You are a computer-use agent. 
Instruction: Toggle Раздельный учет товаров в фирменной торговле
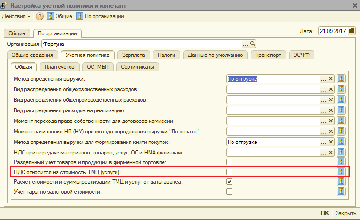[x=230, y=162]
